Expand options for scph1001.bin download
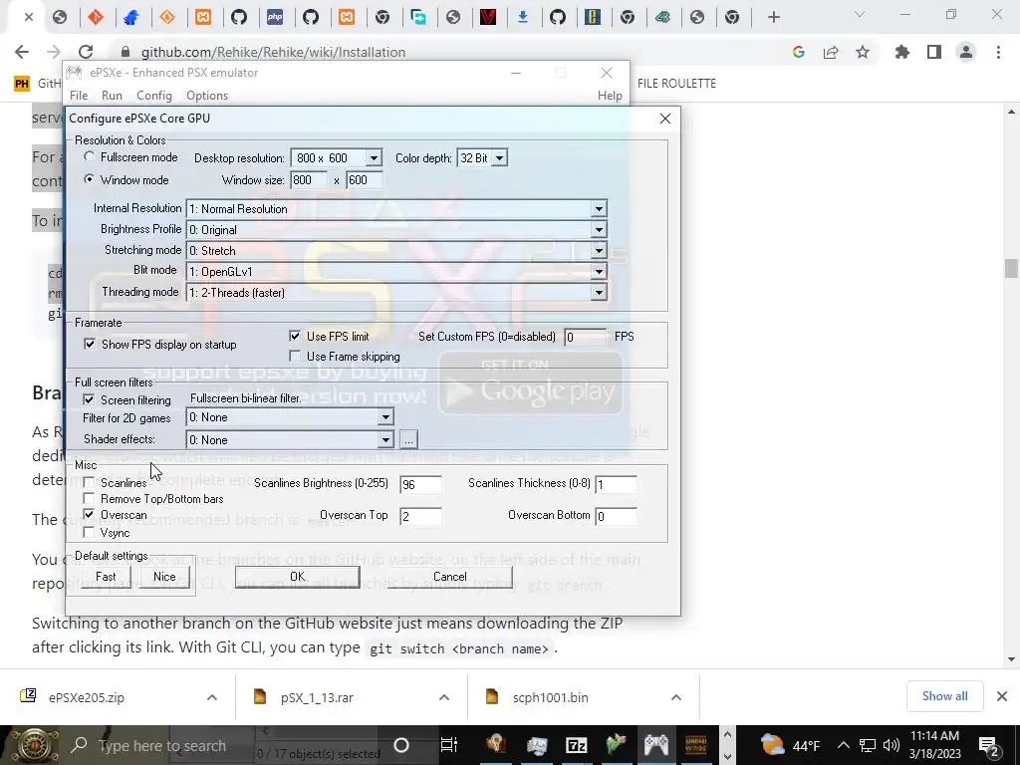This screenshot has width=1020, height=765. (676, 697)
